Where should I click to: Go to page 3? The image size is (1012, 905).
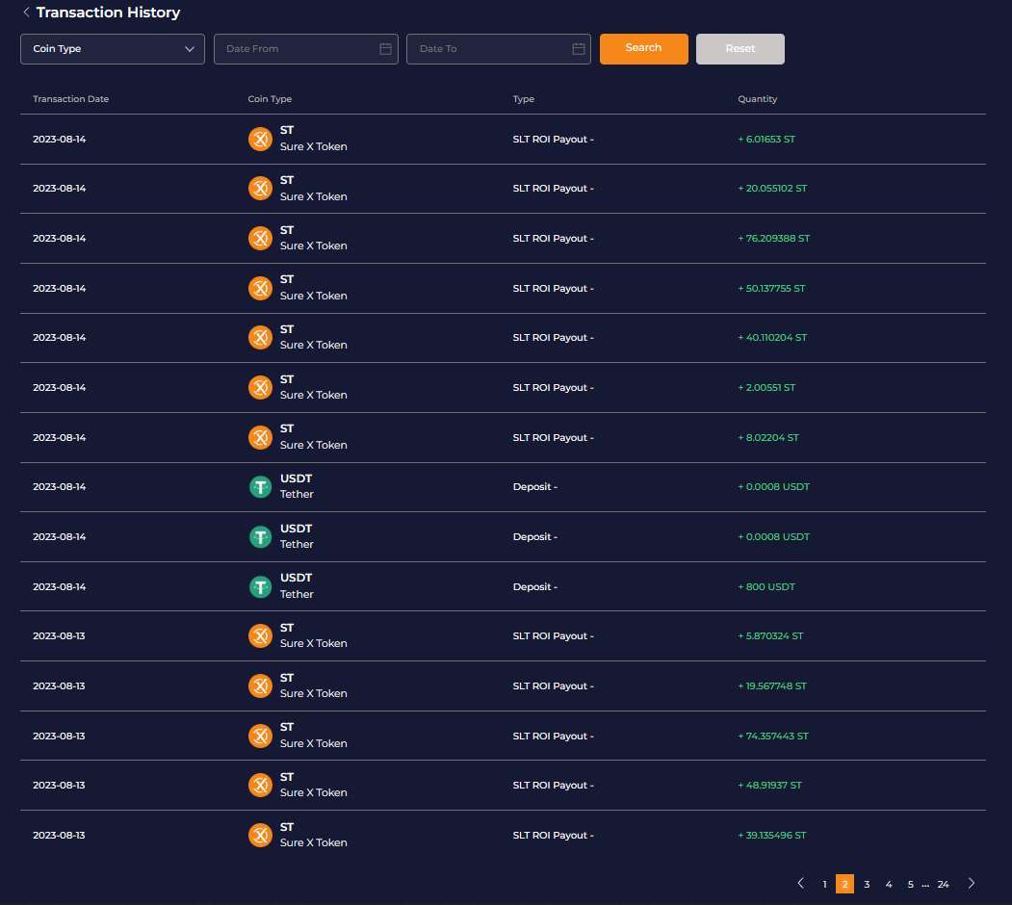(867, 884)
